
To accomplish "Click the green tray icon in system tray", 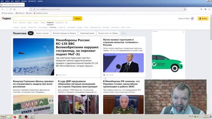I will (195, 117).
